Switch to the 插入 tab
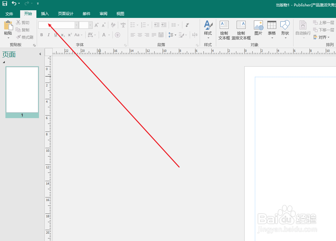336x241 pixels. click(x=45, y=14)
